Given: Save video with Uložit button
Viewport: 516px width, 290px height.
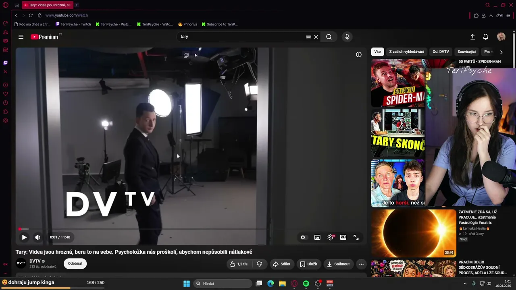Looking at the screenshot, I should pos(308,264).
